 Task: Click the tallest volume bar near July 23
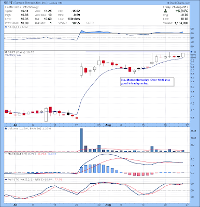(x=81, y=140)
